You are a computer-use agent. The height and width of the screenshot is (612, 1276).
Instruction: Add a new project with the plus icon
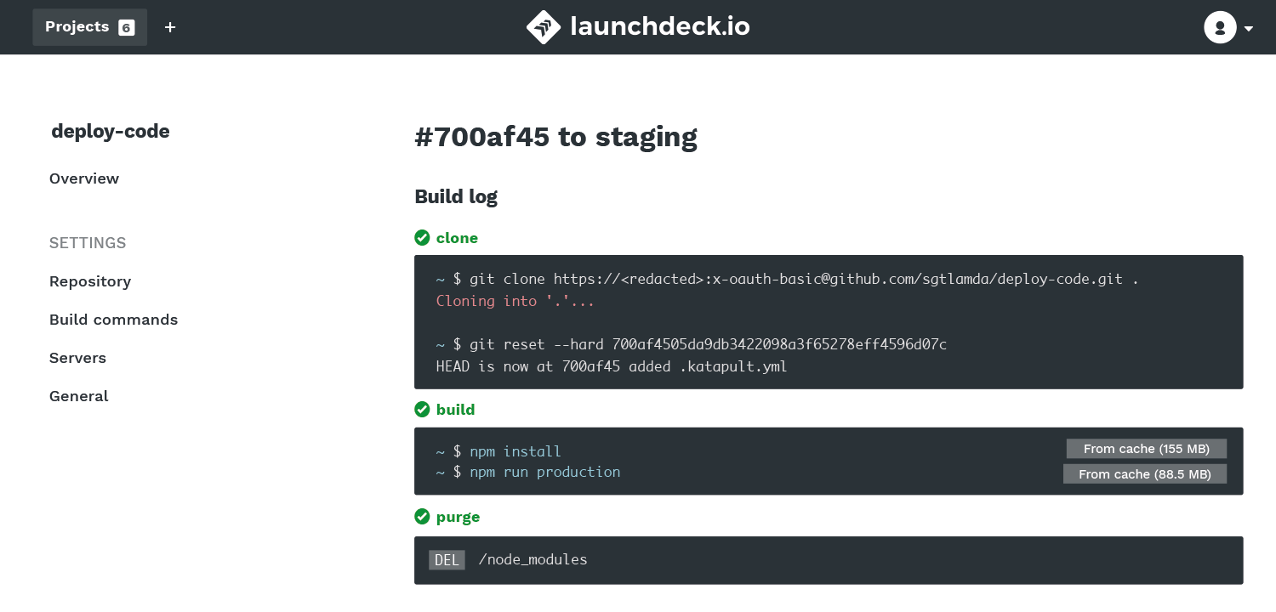pyautogui.click(x=170, y=27)
